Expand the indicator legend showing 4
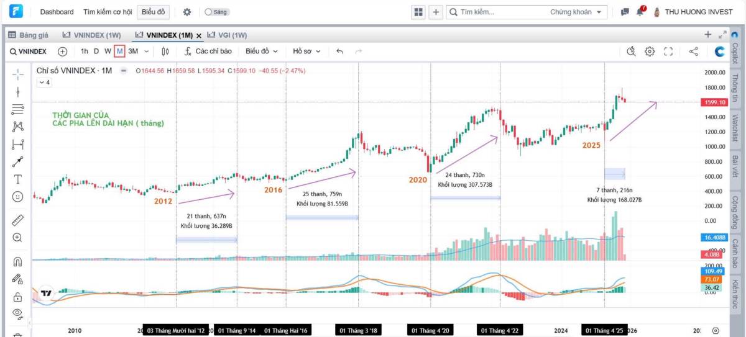 [44, 82]
